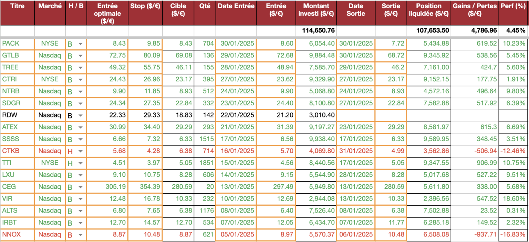Open the H/B dropdown in NTRB row
Screen dimensions: 529x242
click(80, 92)
